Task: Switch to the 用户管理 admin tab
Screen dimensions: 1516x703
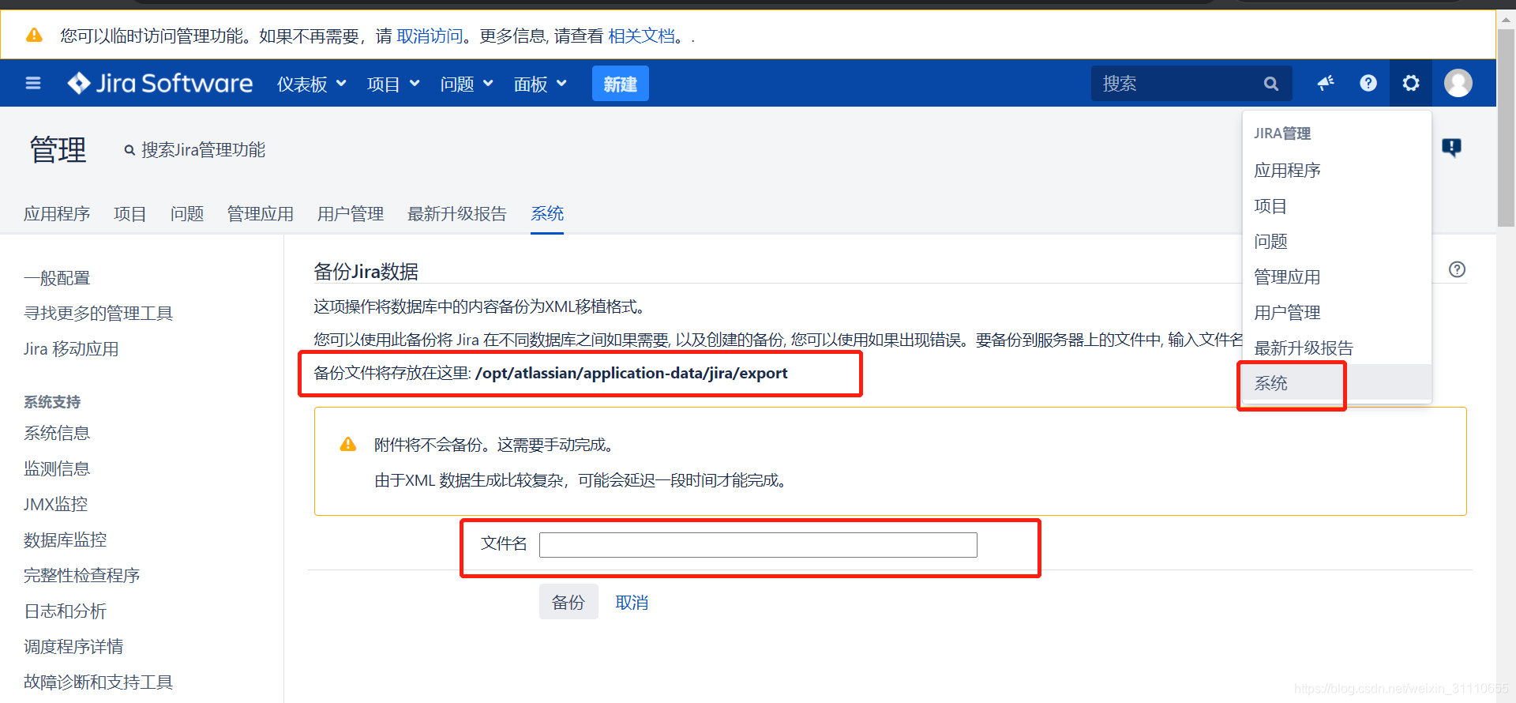Action: [x=351, y=214]
